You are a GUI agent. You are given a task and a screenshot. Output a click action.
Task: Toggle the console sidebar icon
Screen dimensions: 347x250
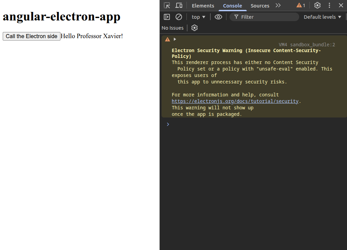pos(167,17)
